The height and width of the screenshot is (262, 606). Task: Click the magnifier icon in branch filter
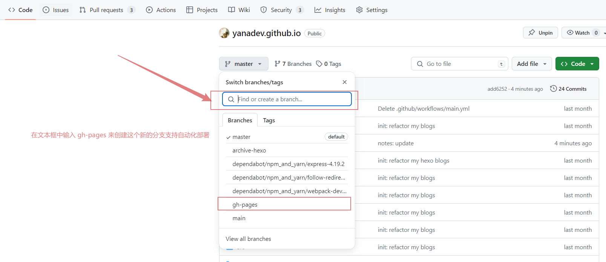click(x=231, y=99)
